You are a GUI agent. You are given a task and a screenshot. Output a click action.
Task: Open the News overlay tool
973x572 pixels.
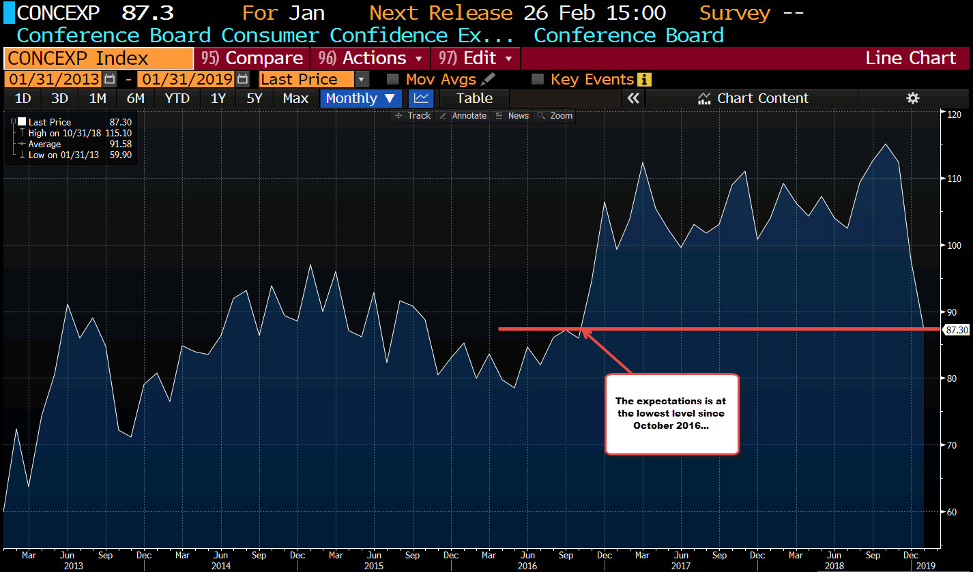(x=512, y=116)
